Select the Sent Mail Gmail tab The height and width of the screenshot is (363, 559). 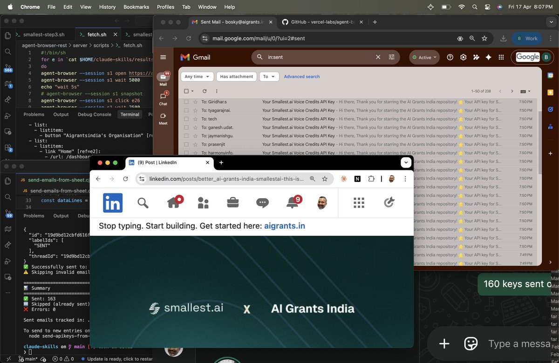pos(232,22)
